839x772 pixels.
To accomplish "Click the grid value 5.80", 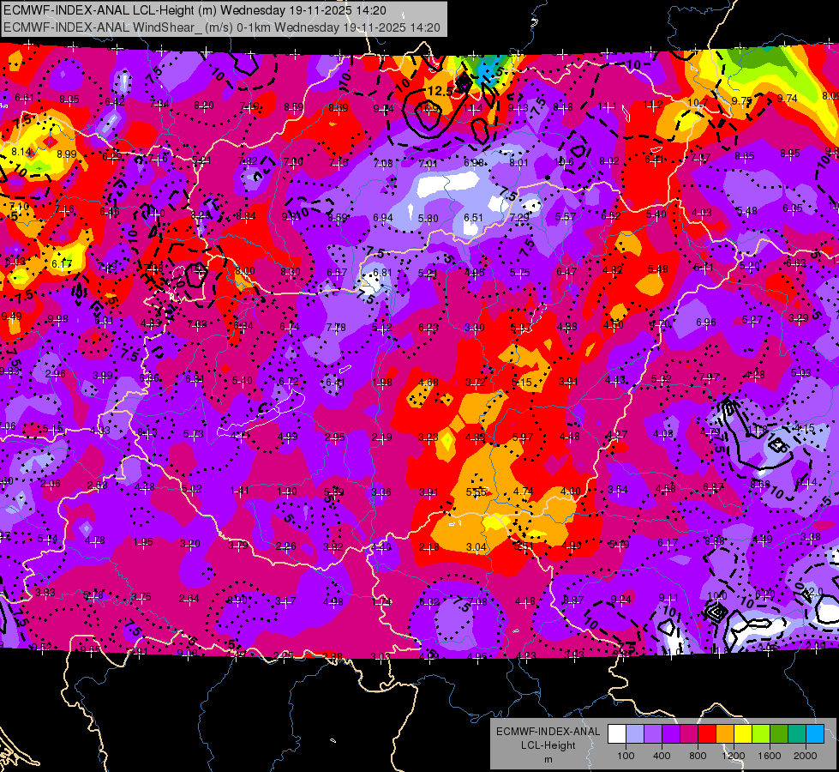I will [428, 219].
